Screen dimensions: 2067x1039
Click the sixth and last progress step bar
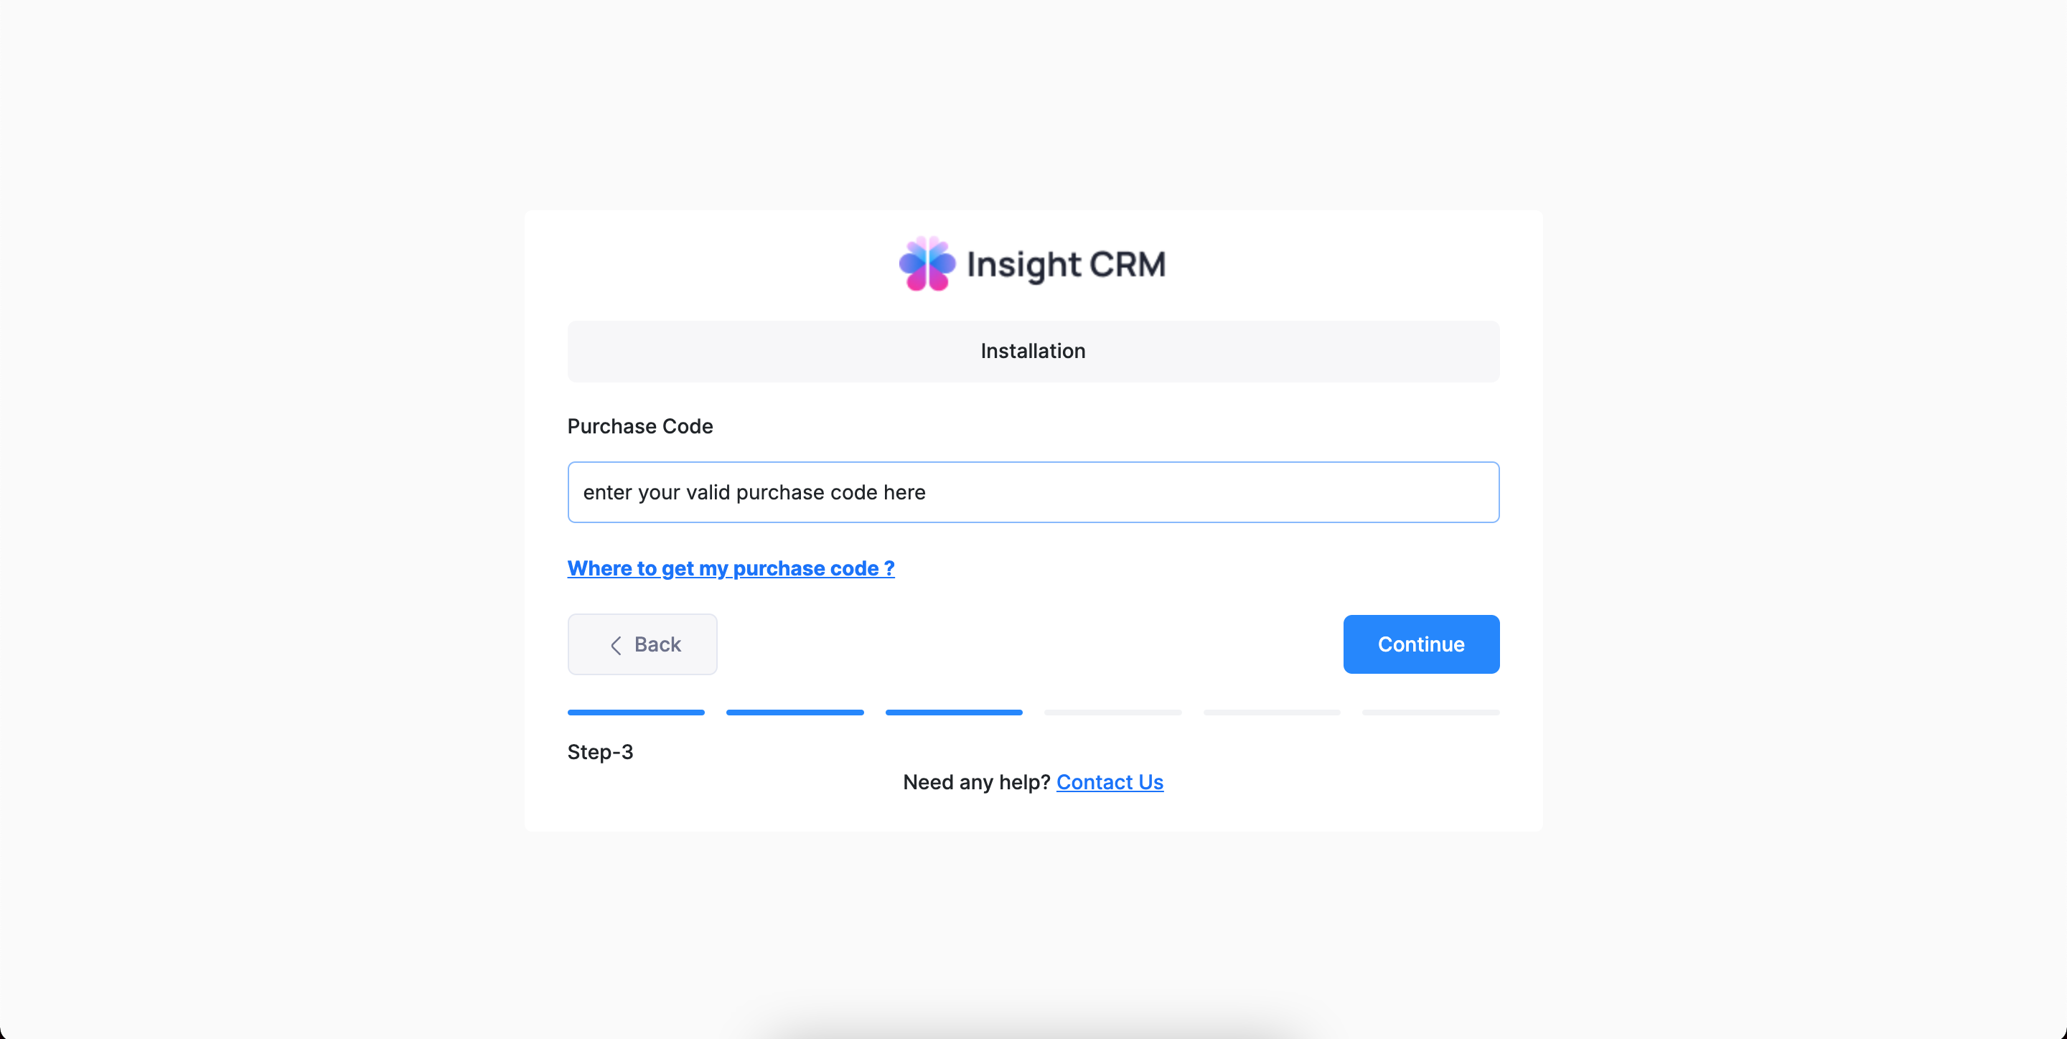(1430, 713)
